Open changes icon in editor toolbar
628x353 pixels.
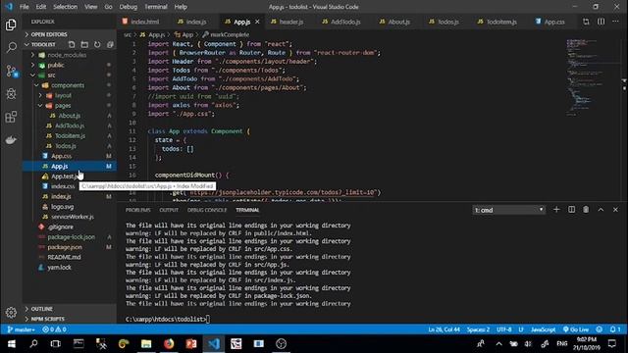pos(586,22)
